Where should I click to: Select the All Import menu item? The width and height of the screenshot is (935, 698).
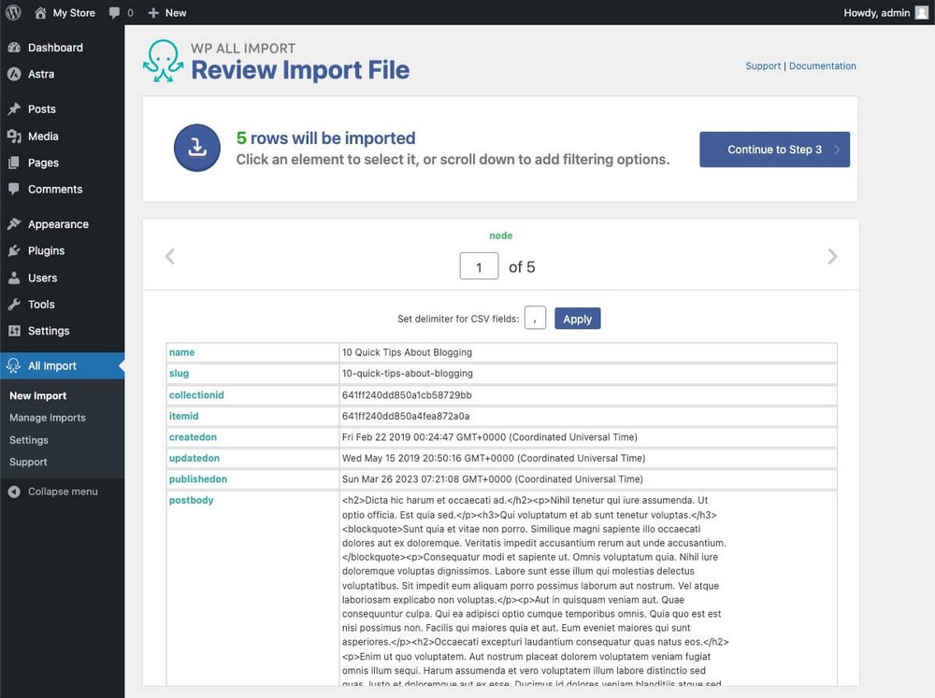coord(62,366)
